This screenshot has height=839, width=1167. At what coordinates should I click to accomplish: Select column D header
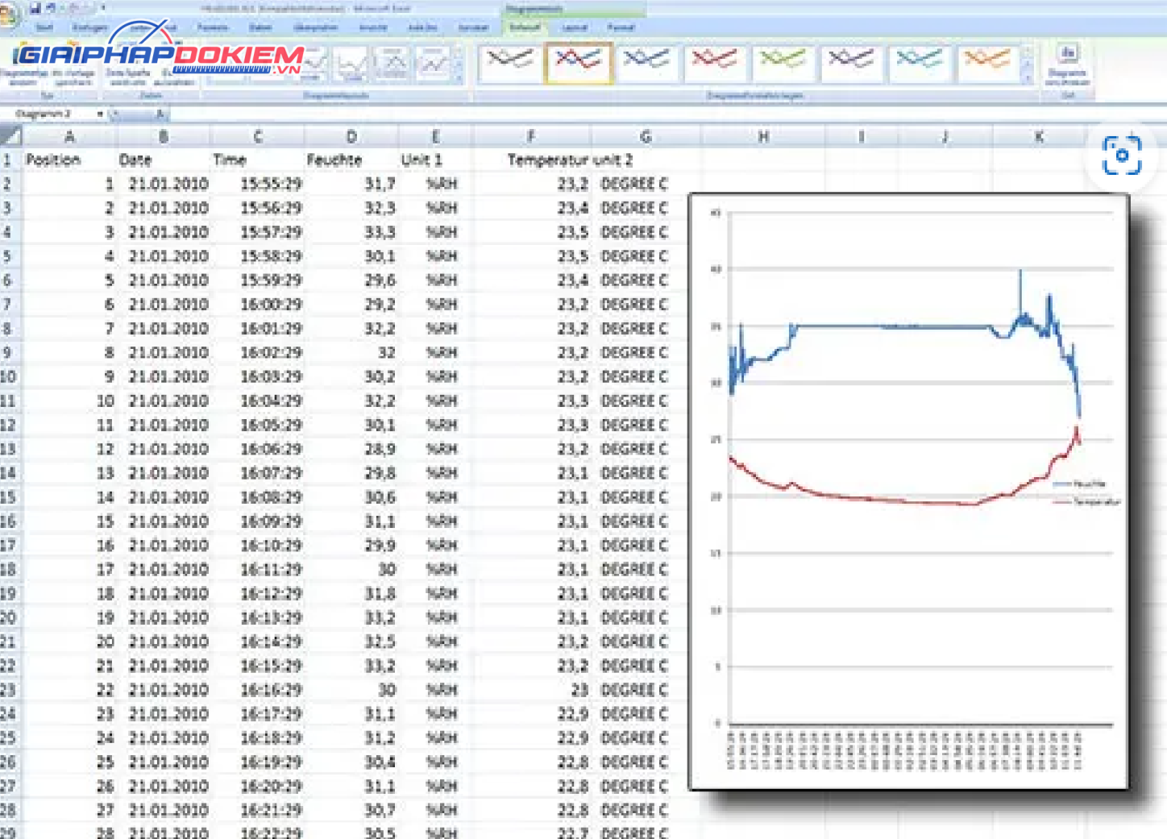[x=351, y=136]
